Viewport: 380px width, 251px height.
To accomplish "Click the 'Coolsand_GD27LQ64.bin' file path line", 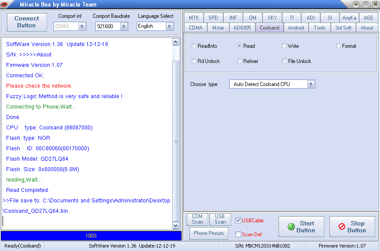I will [x=35, y=211].
